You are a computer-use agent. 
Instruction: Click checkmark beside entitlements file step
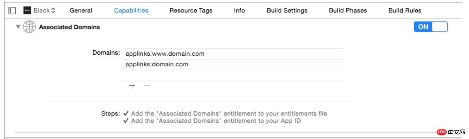click(126, 114)
